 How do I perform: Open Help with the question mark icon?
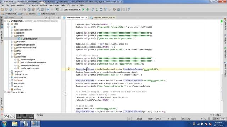tap(129, 10)
